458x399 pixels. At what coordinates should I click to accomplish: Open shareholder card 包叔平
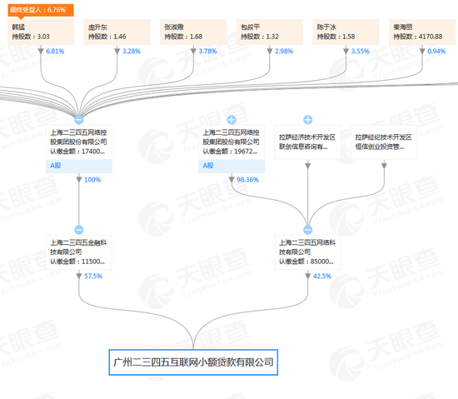click(x=270, y=32)
